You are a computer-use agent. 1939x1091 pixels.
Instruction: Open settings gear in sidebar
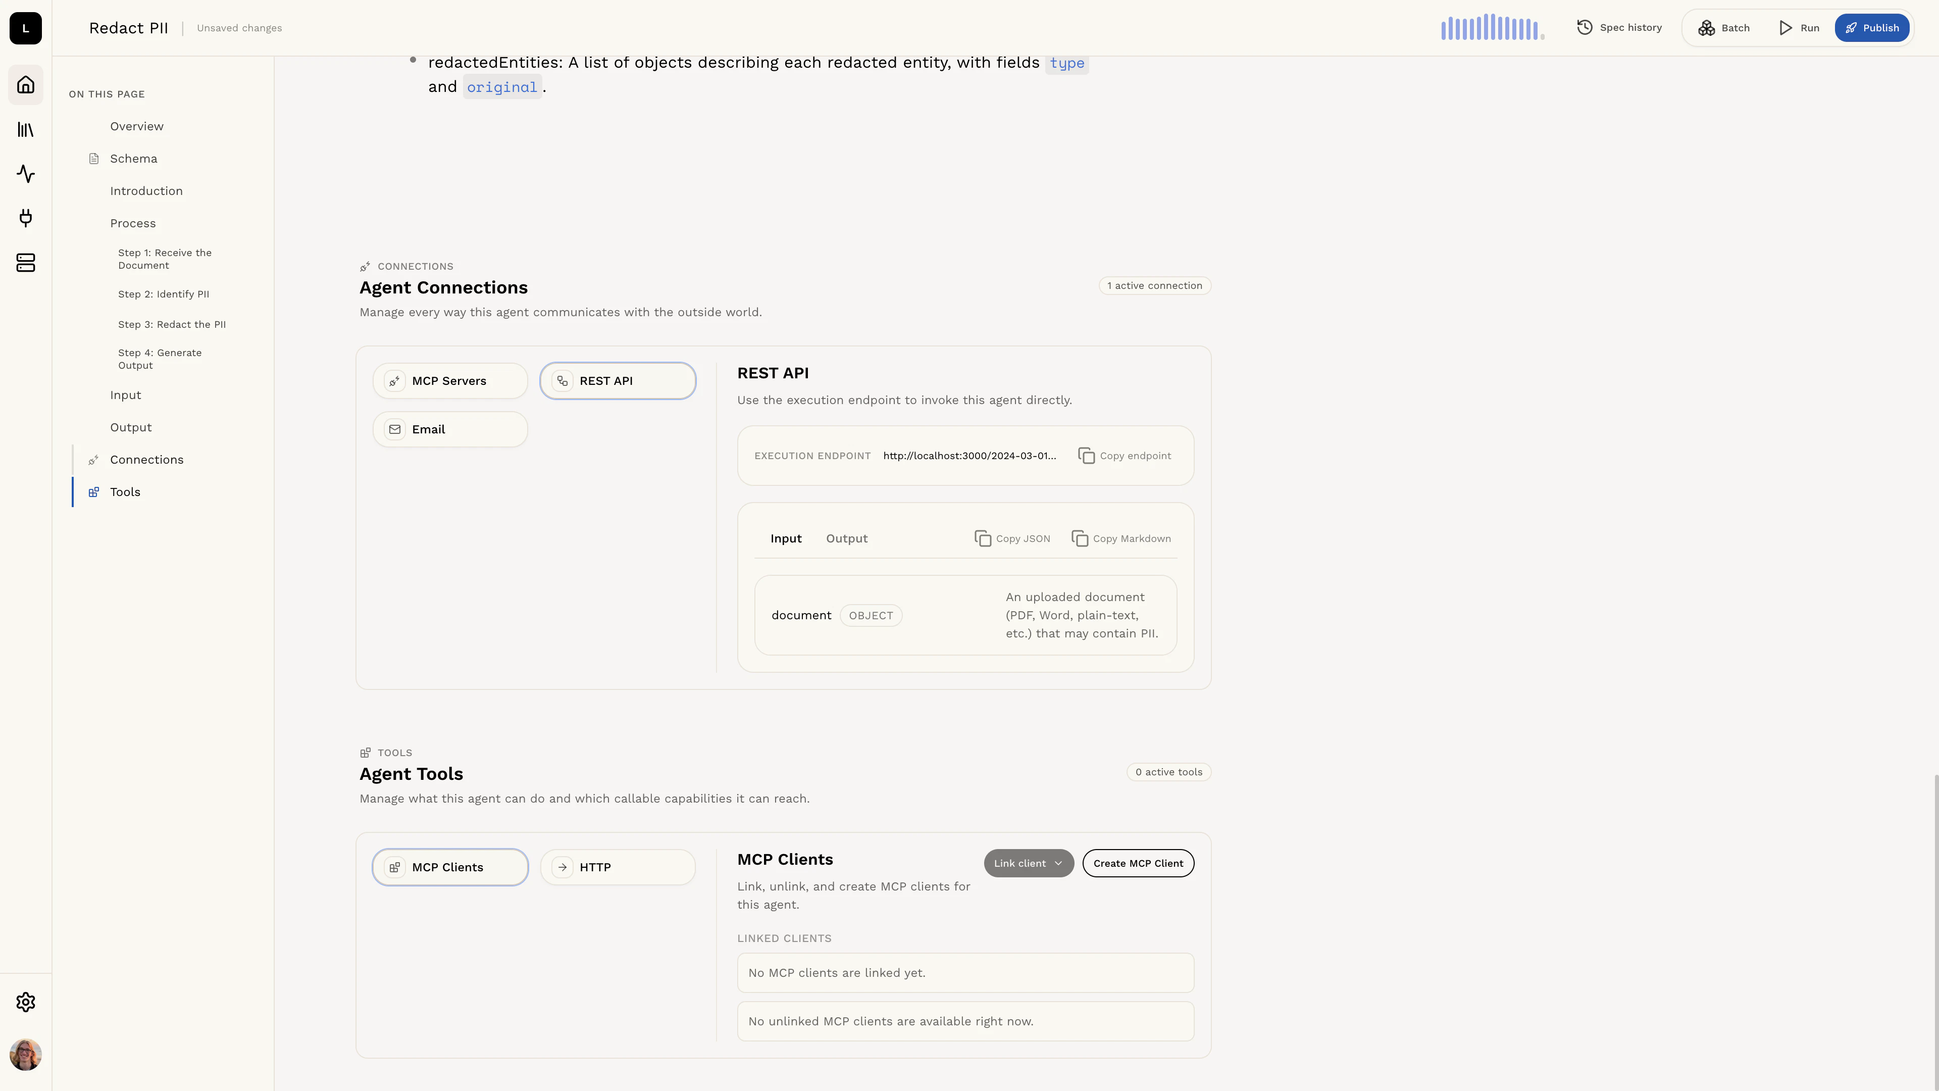[26, 1002]
